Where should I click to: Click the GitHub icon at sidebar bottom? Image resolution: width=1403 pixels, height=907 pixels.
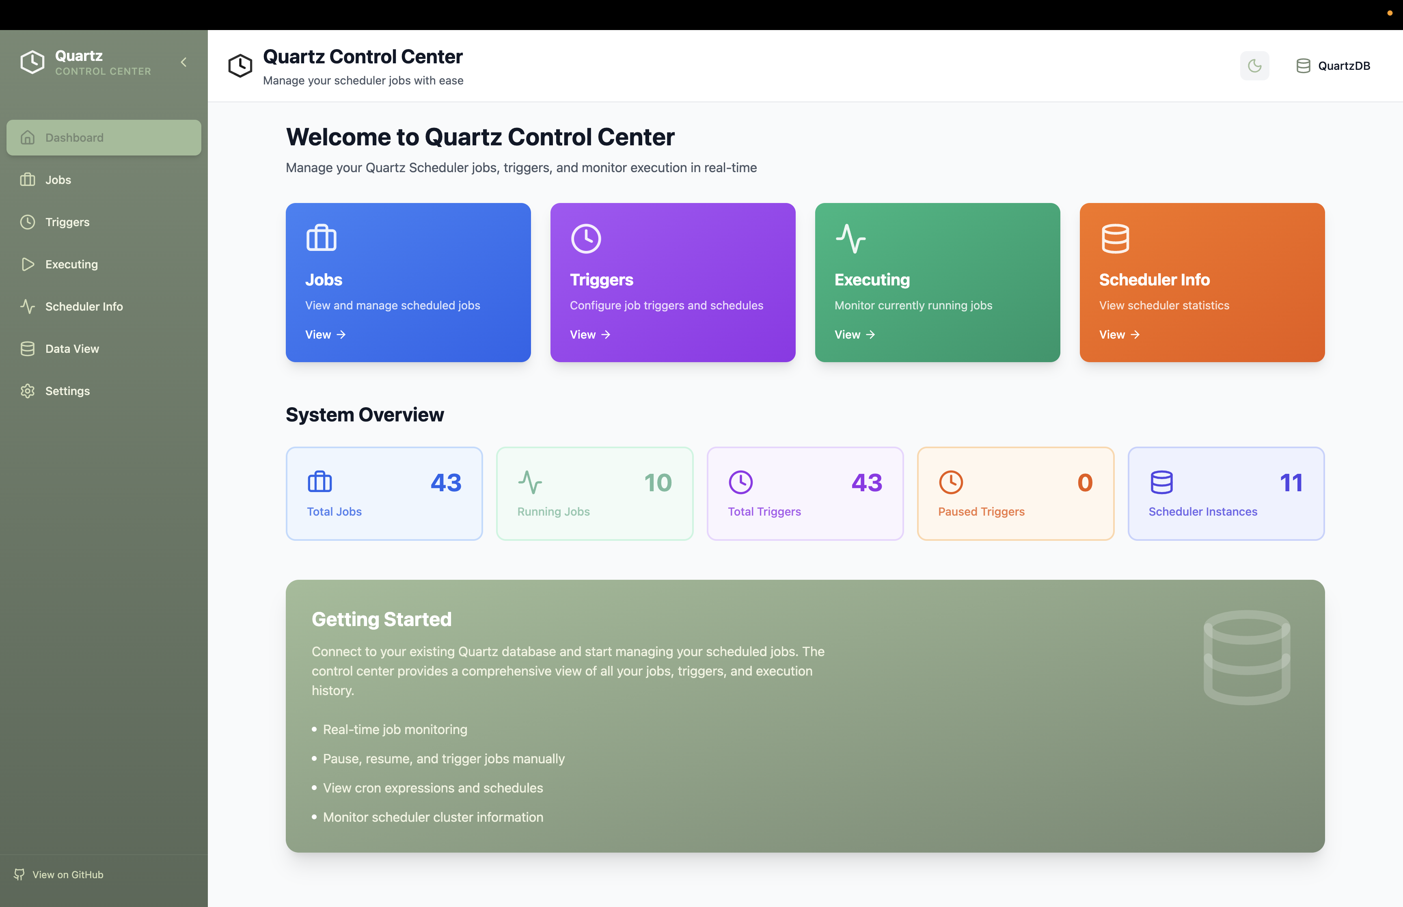(19, 875)
